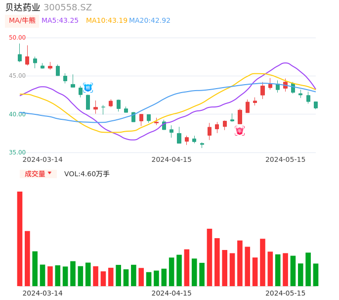
Task: Select the MA/牛熊 indicator tab
Action: 22,21
